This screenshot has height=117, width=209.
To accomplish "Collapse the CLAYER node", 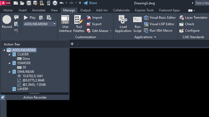I will [9, 54].
